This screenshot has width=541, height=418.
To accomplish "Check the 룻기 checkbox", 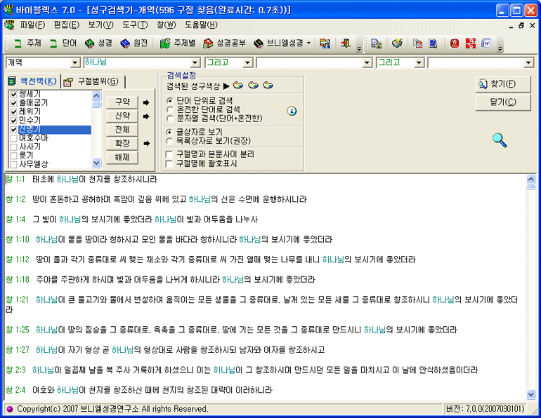I will point(14,156).
